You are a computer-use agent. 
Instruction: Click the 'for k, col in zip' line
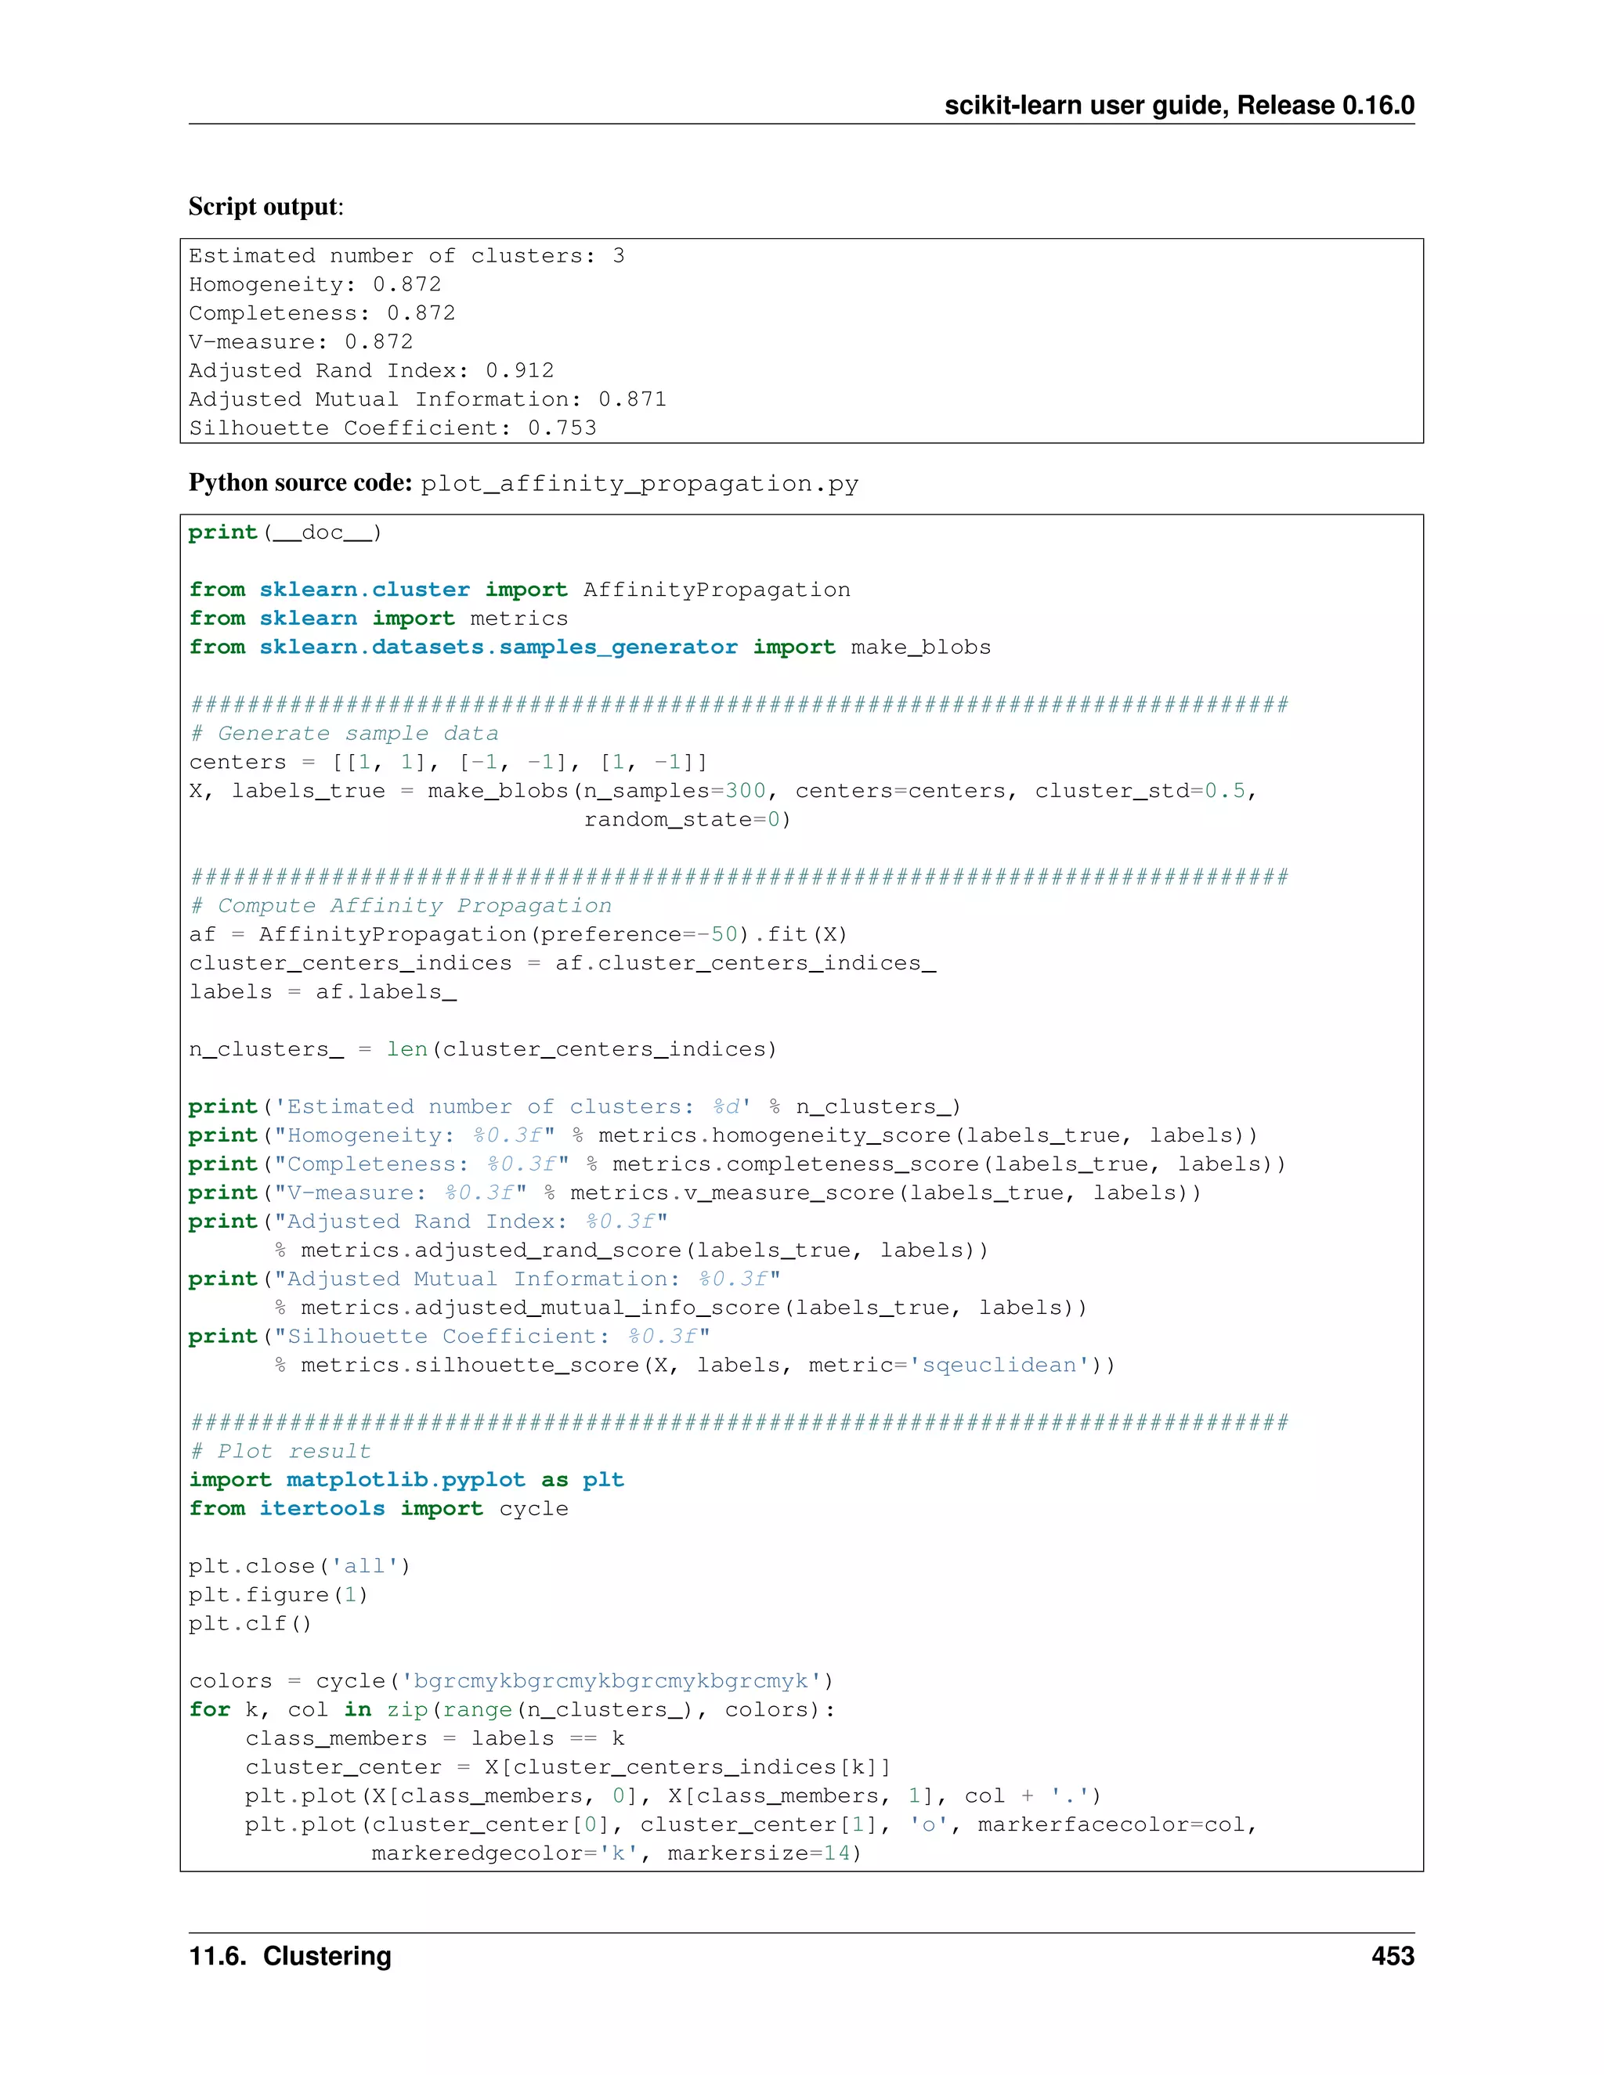point(511,1709)
